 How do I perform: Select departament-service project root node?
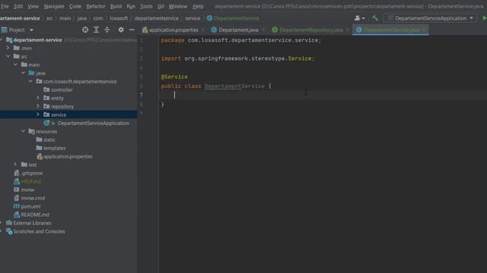point(37,40)
